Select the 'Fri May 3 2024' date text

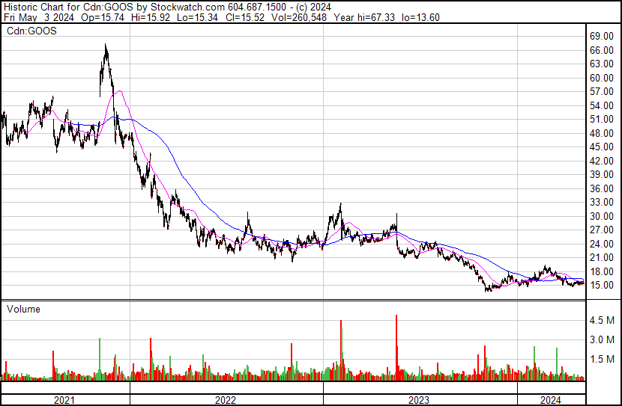point(39,17)
